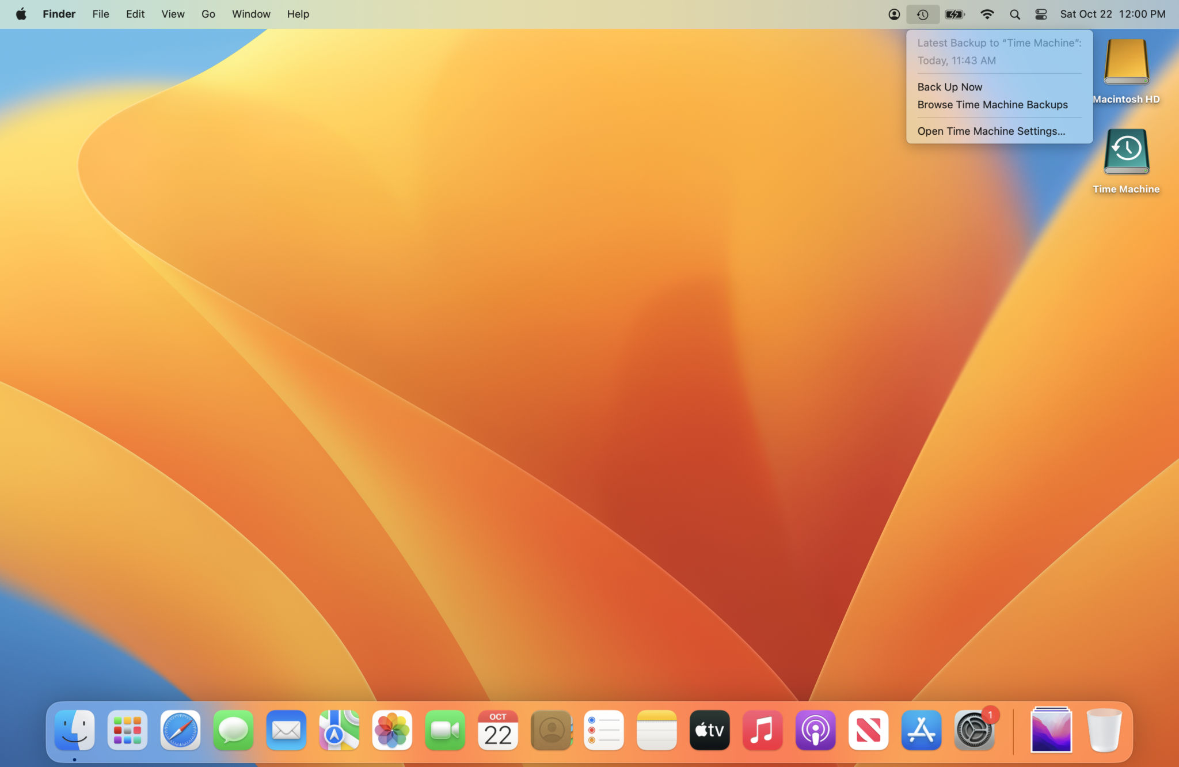
Task: Open the View menu
Action: point(173,14)
